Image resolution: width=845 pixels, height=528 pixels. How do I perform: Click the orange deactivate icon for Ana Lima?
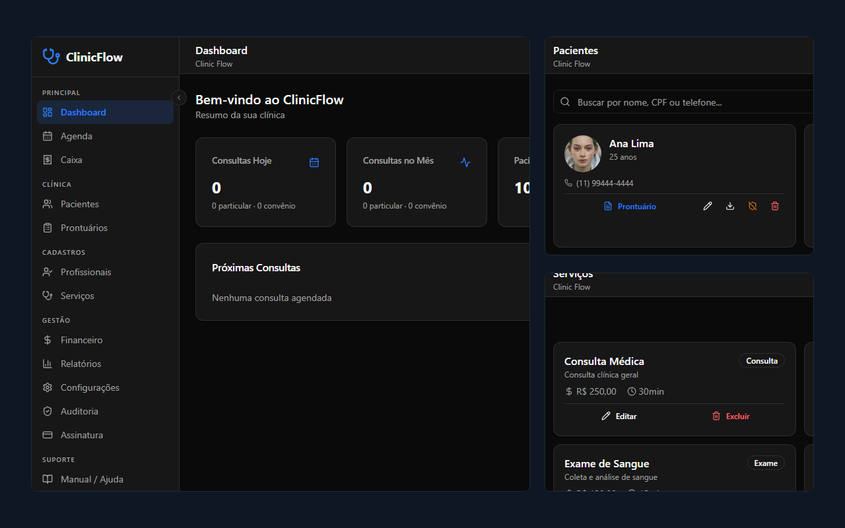(753, 207)
